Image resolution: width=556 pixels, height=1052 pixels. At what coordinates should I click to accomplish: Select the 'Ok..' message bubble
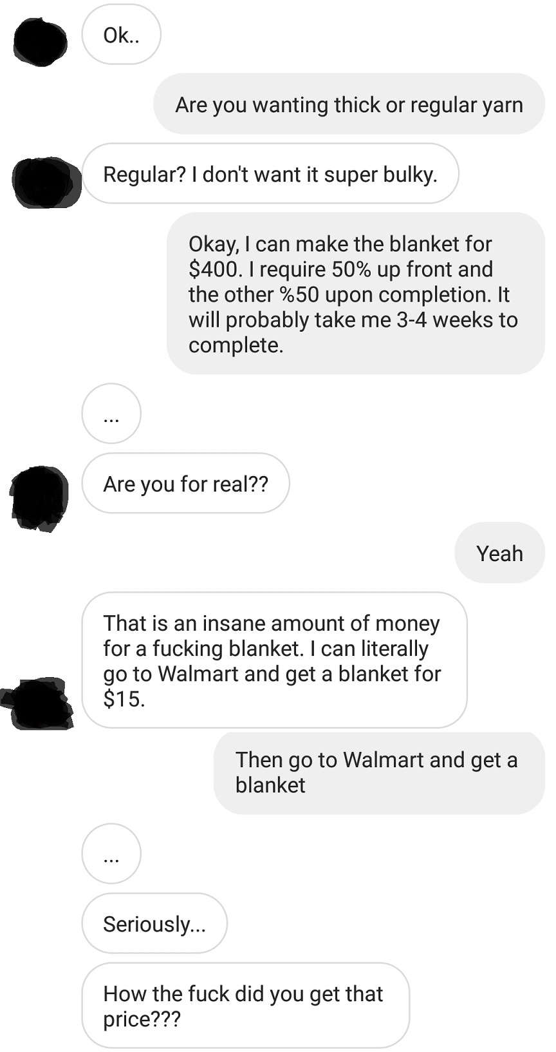(x=121, y=35)
